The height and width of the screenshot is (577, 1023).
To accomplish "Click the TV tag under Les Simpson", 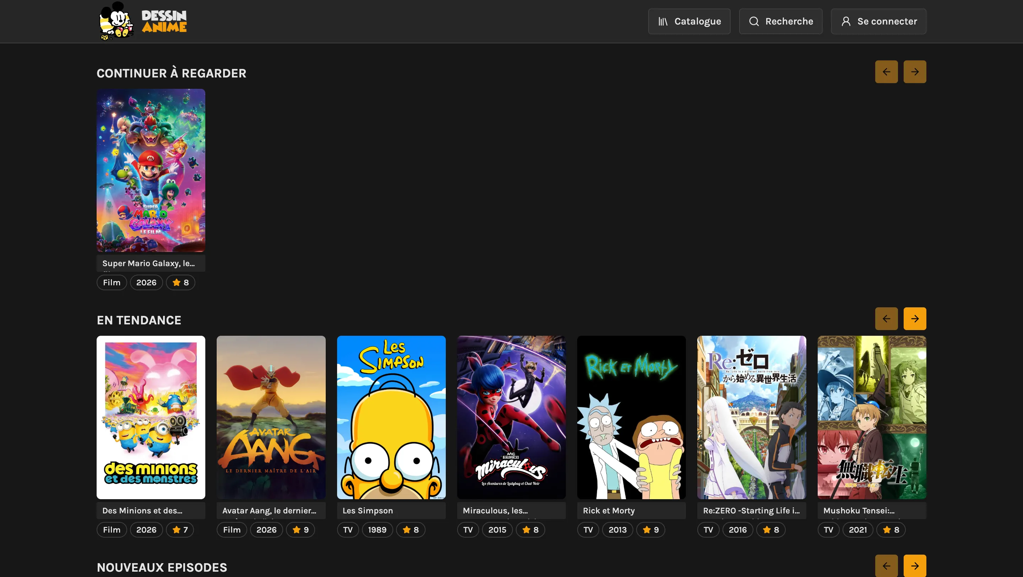I will coord(348,530).
